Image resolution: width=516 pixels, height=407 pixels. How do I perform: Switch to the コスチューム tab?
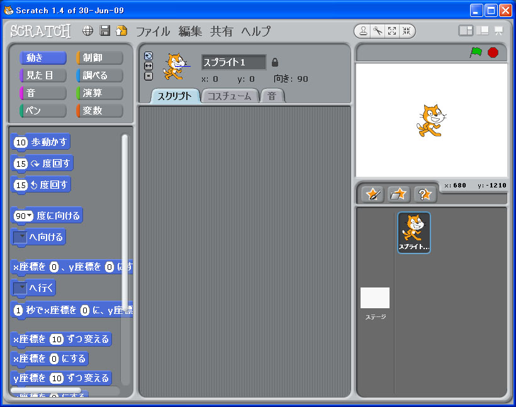pos(230,96)
